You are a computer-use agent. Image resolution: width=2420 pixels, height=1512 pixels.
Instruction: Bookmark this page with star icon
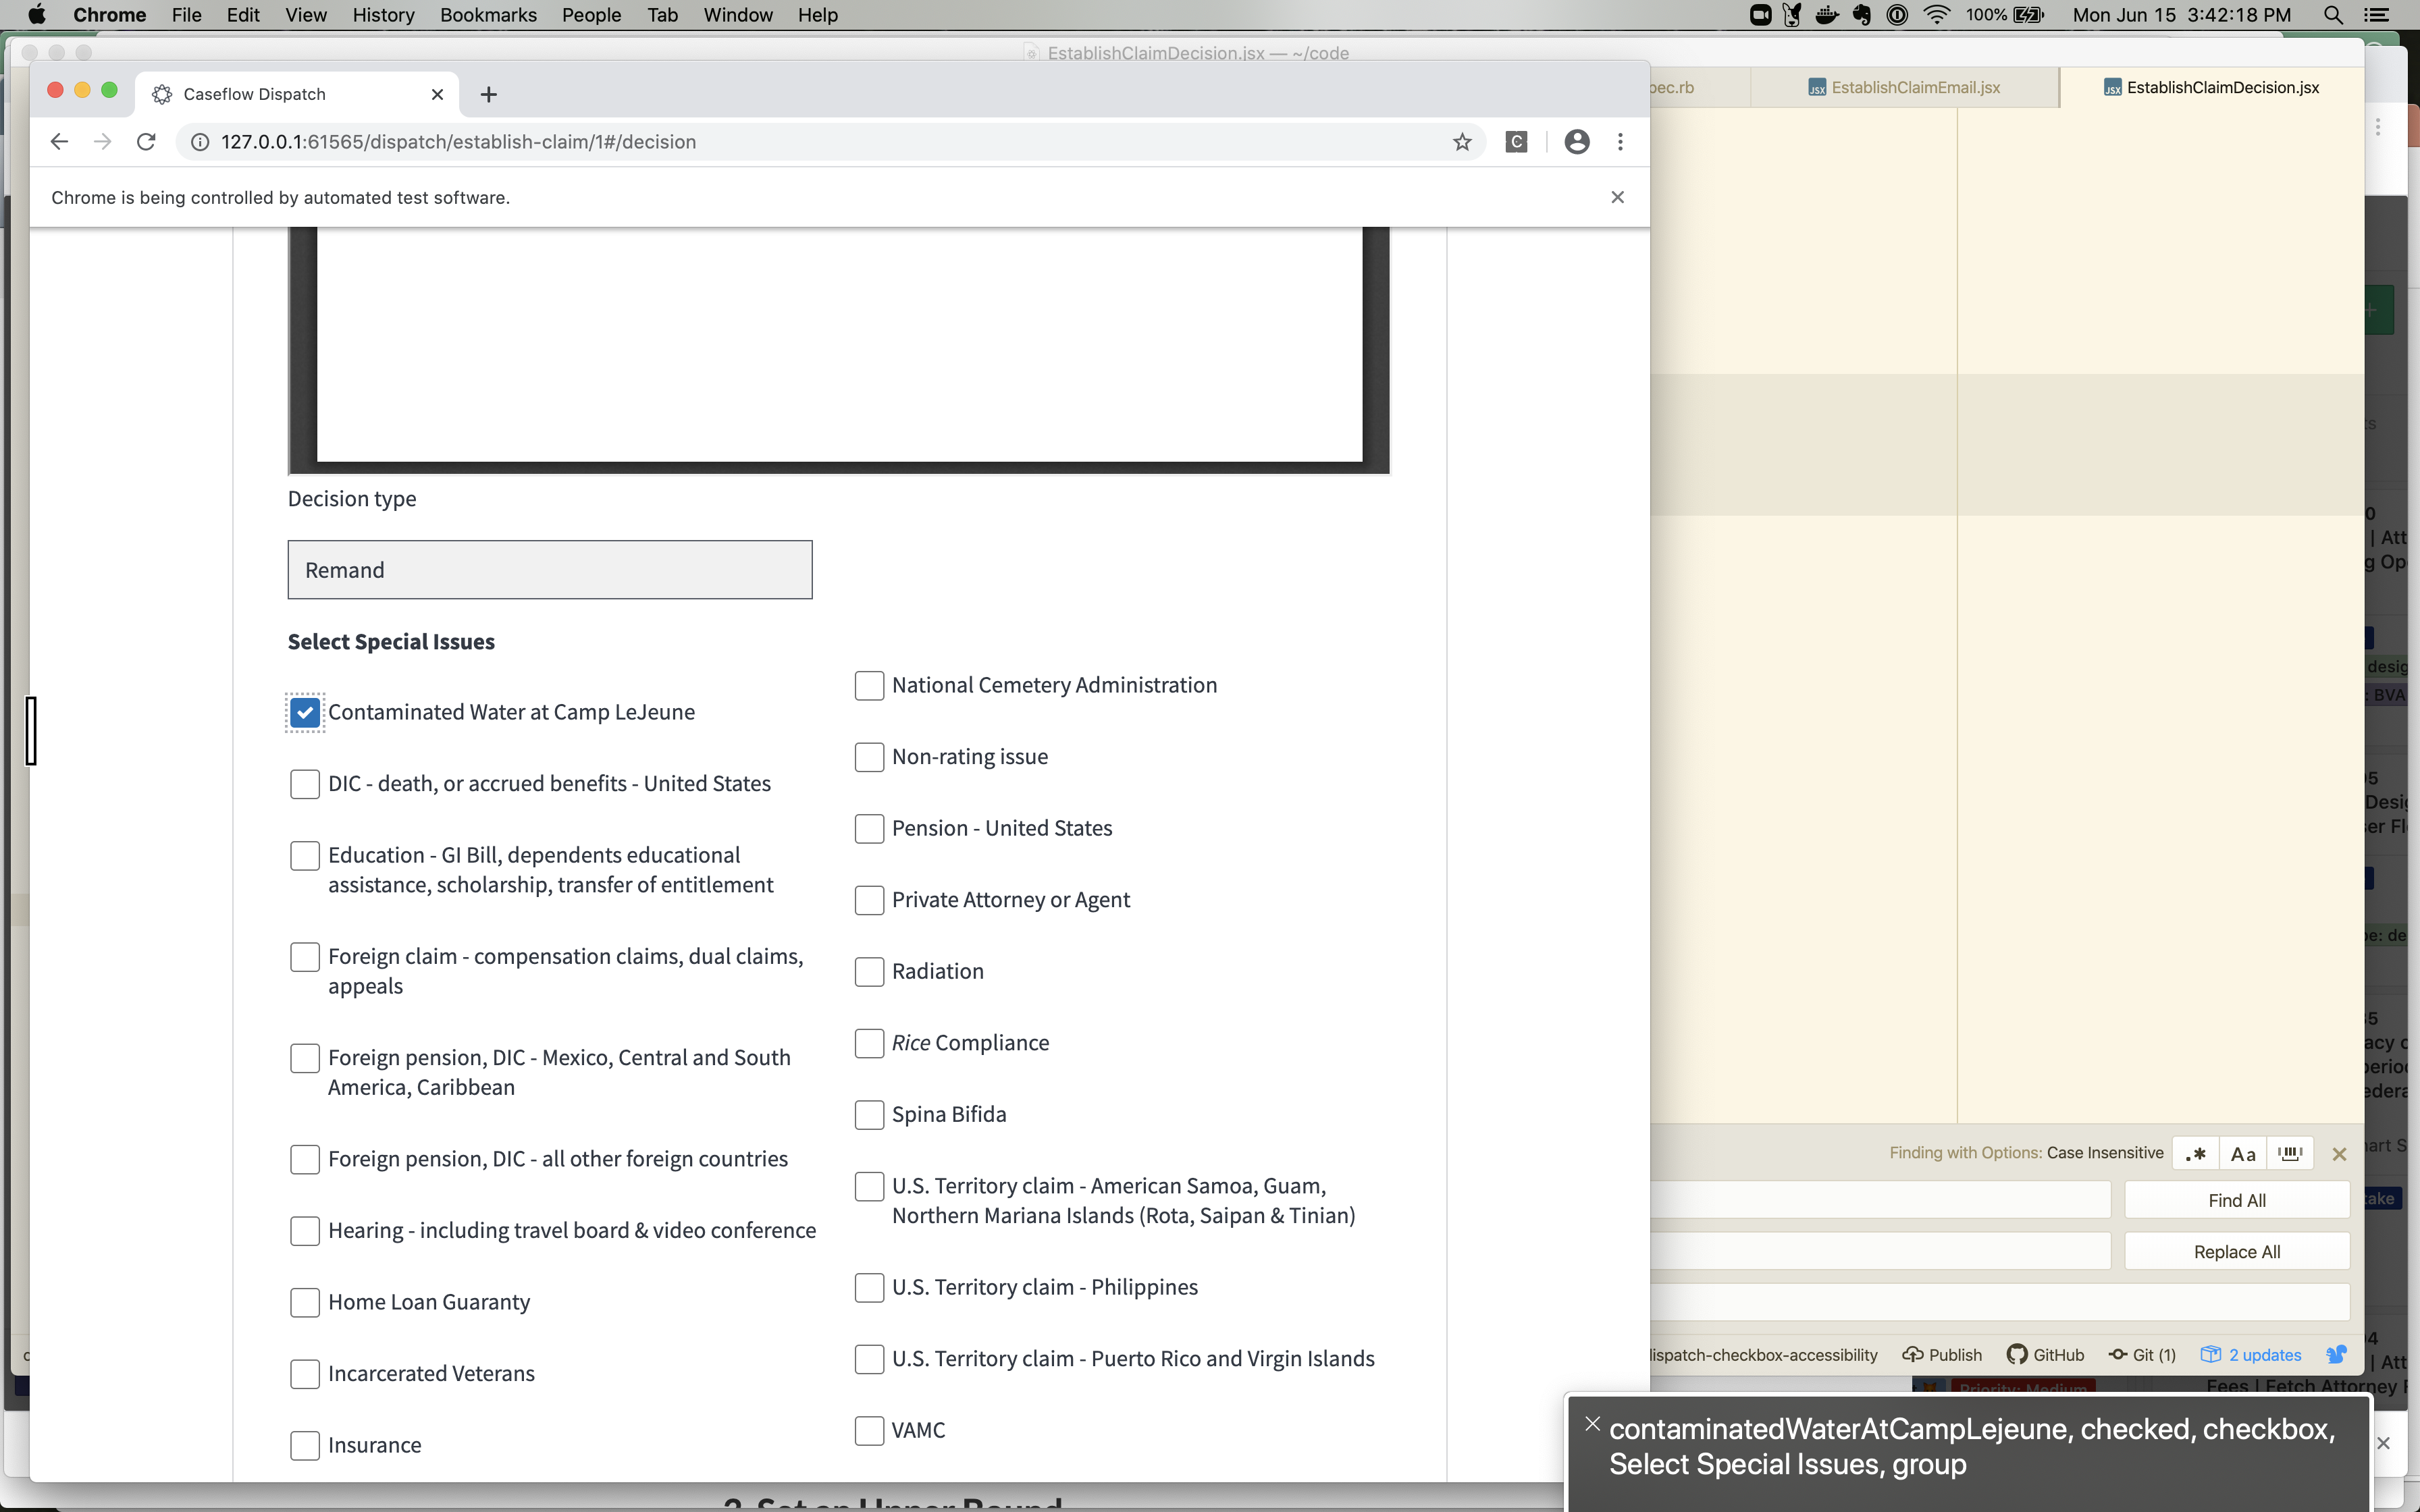(x=1462, y=142)
